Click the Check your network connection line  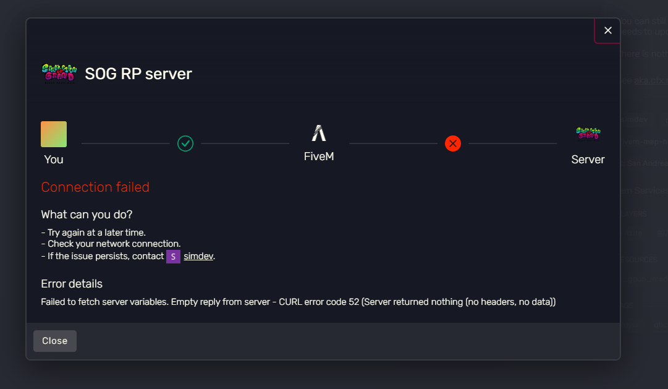click(111, 244)
